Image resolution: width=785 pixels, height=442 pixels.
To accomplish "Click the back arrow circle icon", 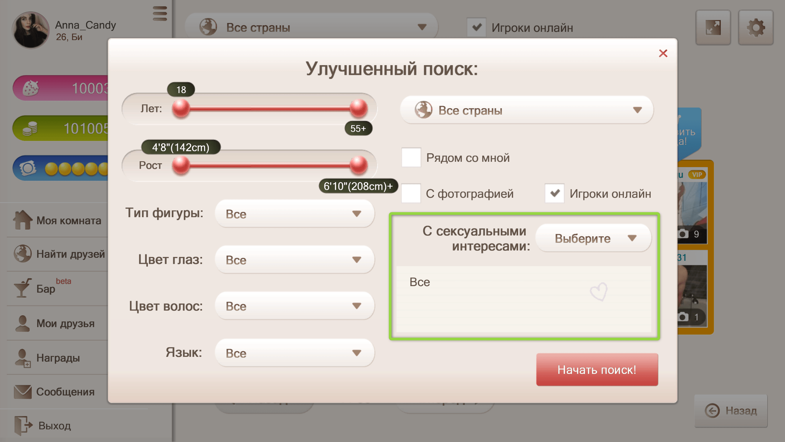I will [712, 410].
